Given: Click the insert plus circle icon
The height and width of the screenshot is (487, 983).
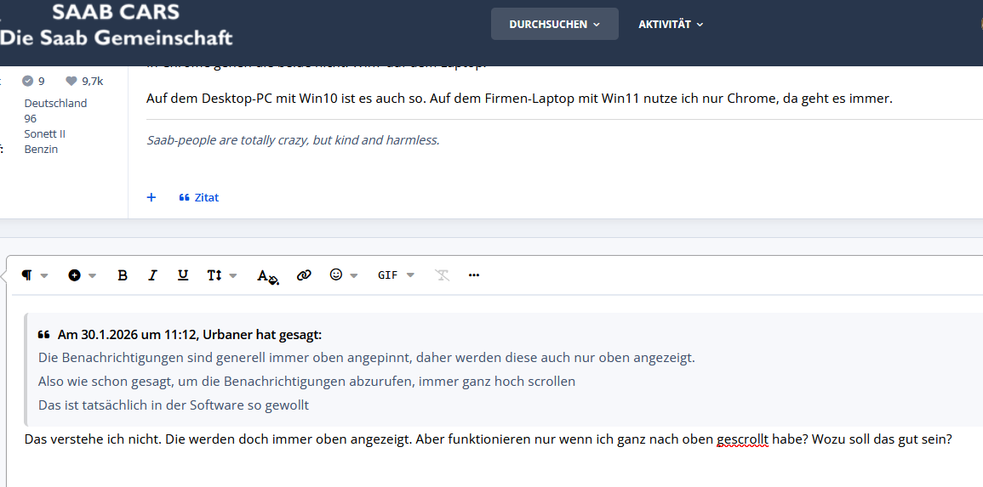Looking at the screenshot, I should point(75,275).
